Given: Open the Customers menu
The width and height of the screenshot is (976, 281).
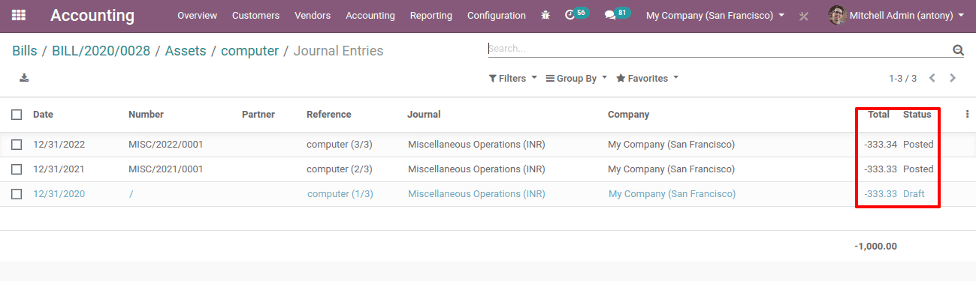Looking at the screenshot, I should tap(255, 15).
